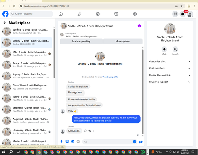
Task: Search in conversation magnifier icon
Action: 175,49
